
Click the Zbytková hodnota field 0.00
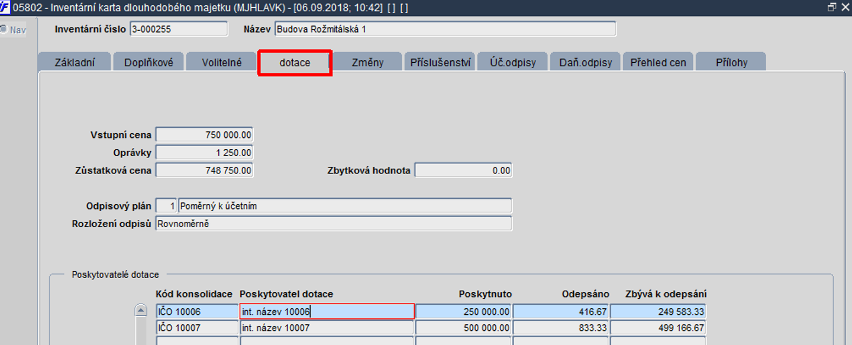pos(463,170)
